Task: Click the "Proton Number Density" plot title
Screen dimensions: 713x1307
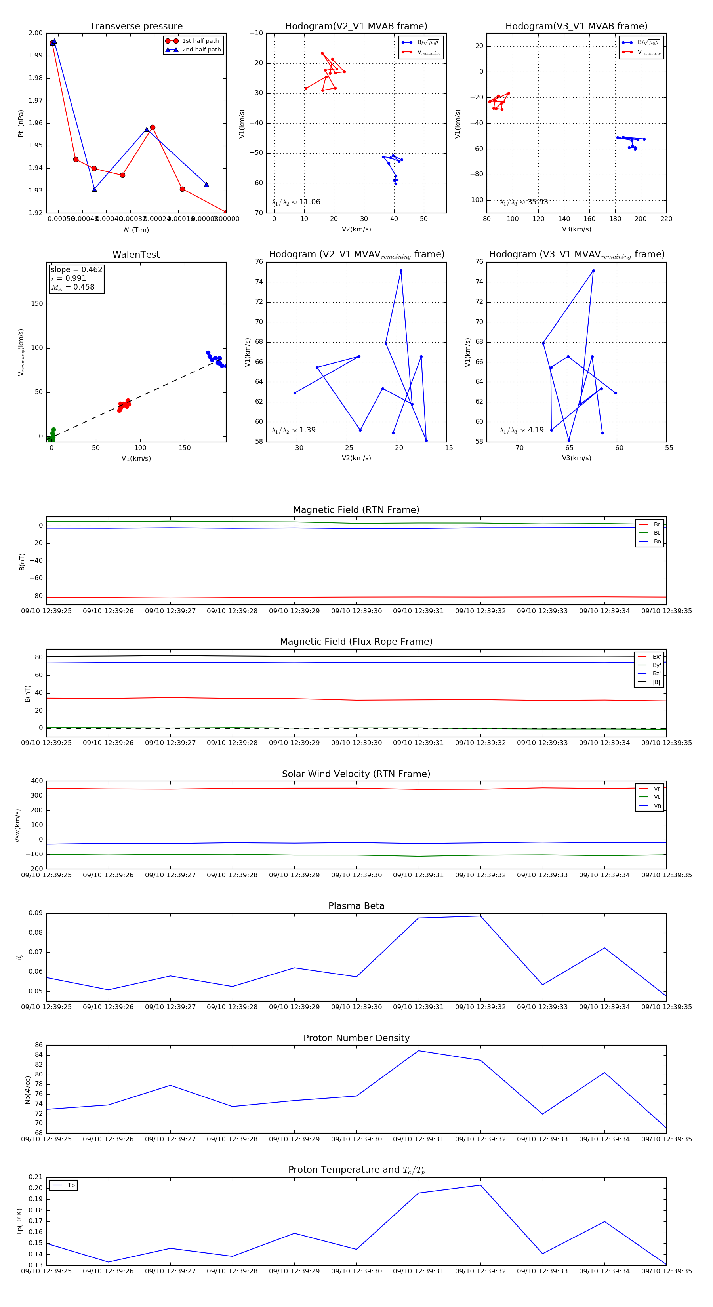Action: tap(356, 1038)
